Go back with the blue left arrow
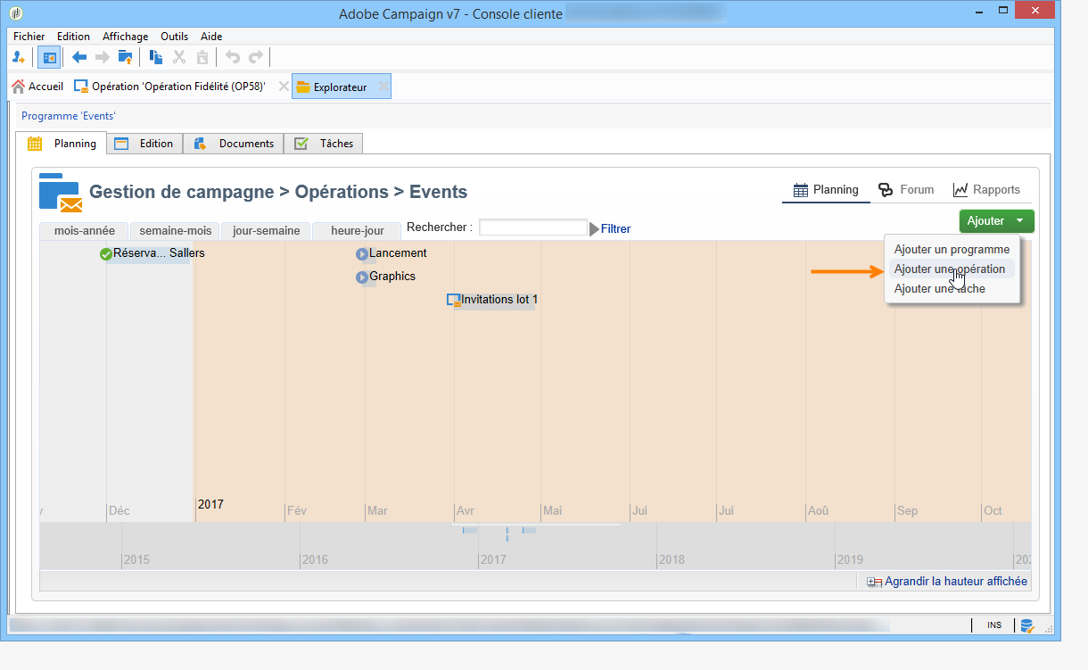 coord(79,57)
